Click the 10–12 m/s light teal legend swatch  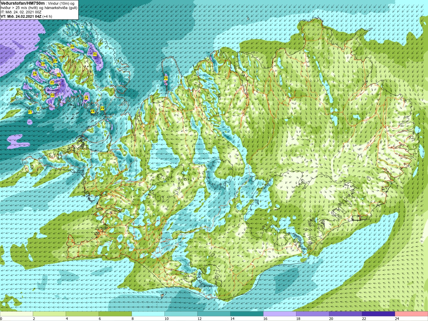coord(181,314)
